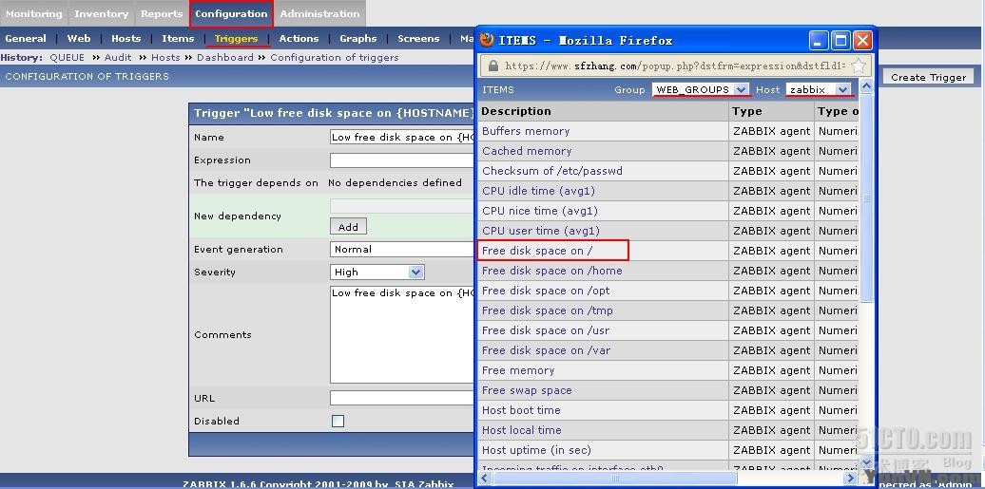This screenshot has height=489, width=985.
Task: Bookmark page with the star icon
Action: click(x=859, y=66)
